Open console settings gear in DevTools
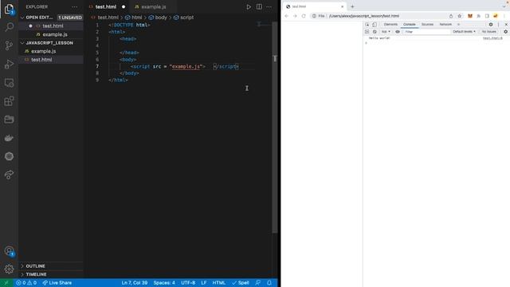Viewport: 510px width, 287px height. click(505, 32)
